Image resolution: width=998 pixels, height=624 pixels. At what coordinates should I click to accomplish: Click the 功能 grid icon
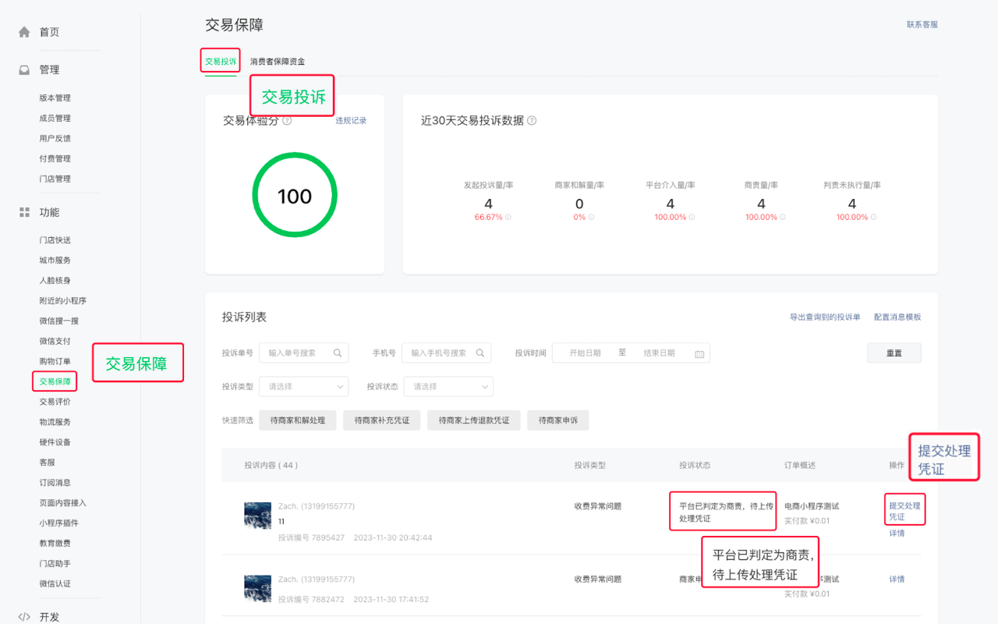[x=24, y=212]
